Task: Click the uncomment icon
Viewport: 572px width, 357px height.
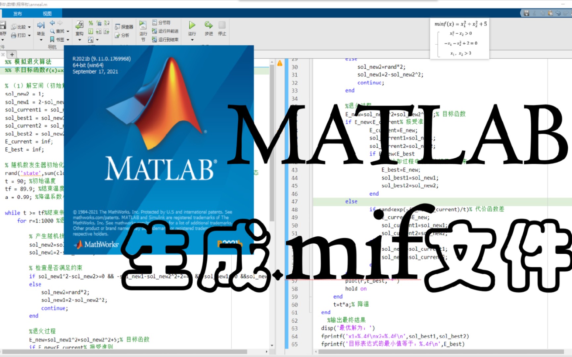Action: coord(99,23)
